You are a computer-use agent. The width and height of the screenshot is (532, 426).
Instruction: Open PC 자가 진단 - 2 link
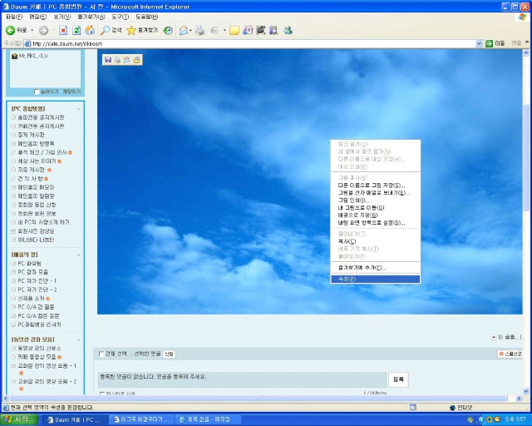pos(37,290)
